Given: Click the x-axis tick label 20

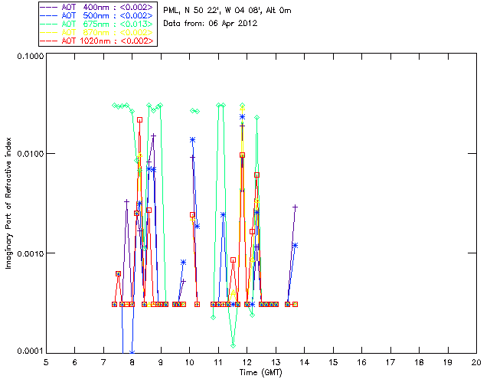Looking at the screenshot, I should [x=476, y=361].
